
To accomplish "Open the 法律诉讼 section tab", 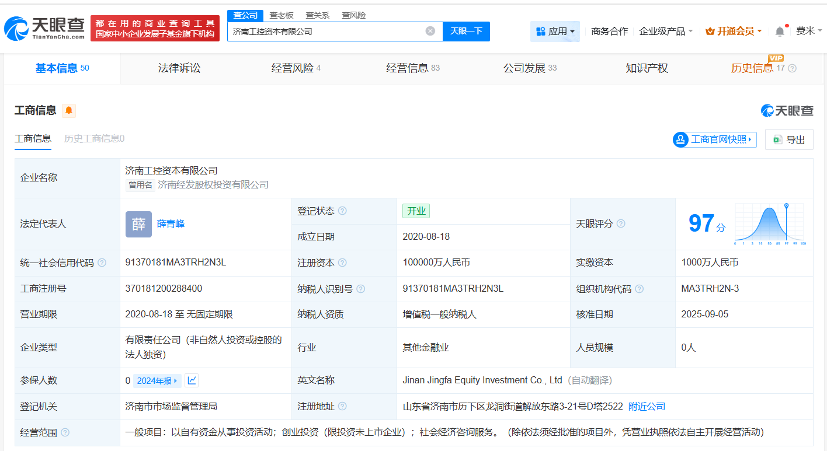I will click(x=179, y=68).
